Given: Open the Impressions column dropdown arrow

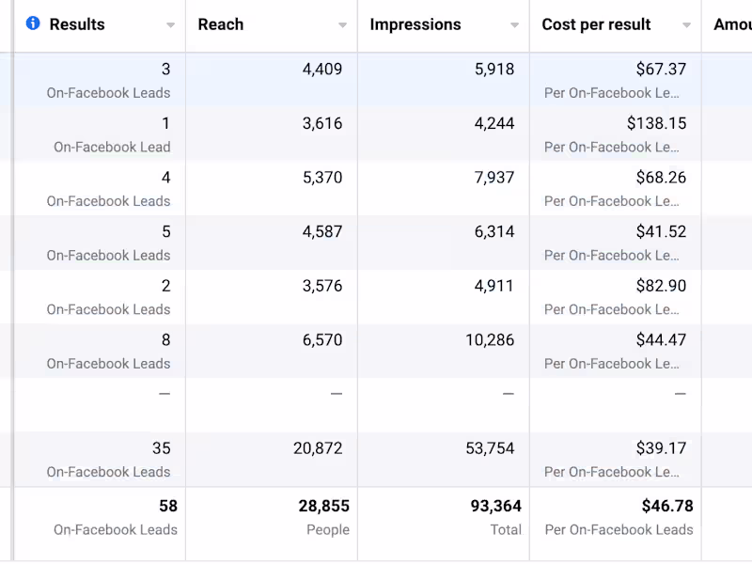Looking at the screenshot, I should click(x=514, y=25).
